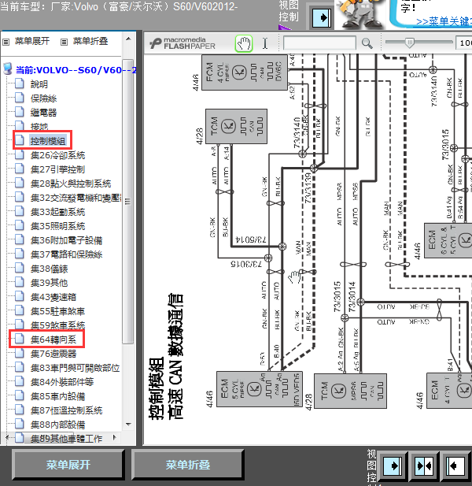Open 集33起動系統 entry
The image size is (472, 486).
click(x=57, y=212)
